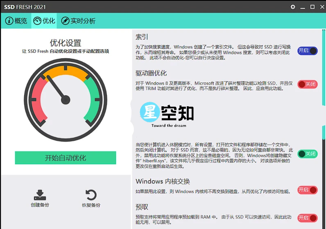Click the 索引 section heading
The height and width of the screenshot is (229, 326).
pos(142,37)
